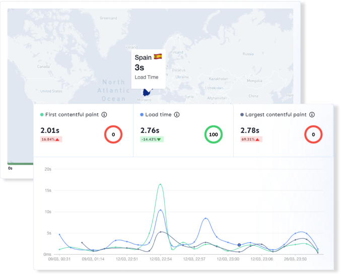
Task: Select the First contentful paint metric card
Action: click(83, 130)
